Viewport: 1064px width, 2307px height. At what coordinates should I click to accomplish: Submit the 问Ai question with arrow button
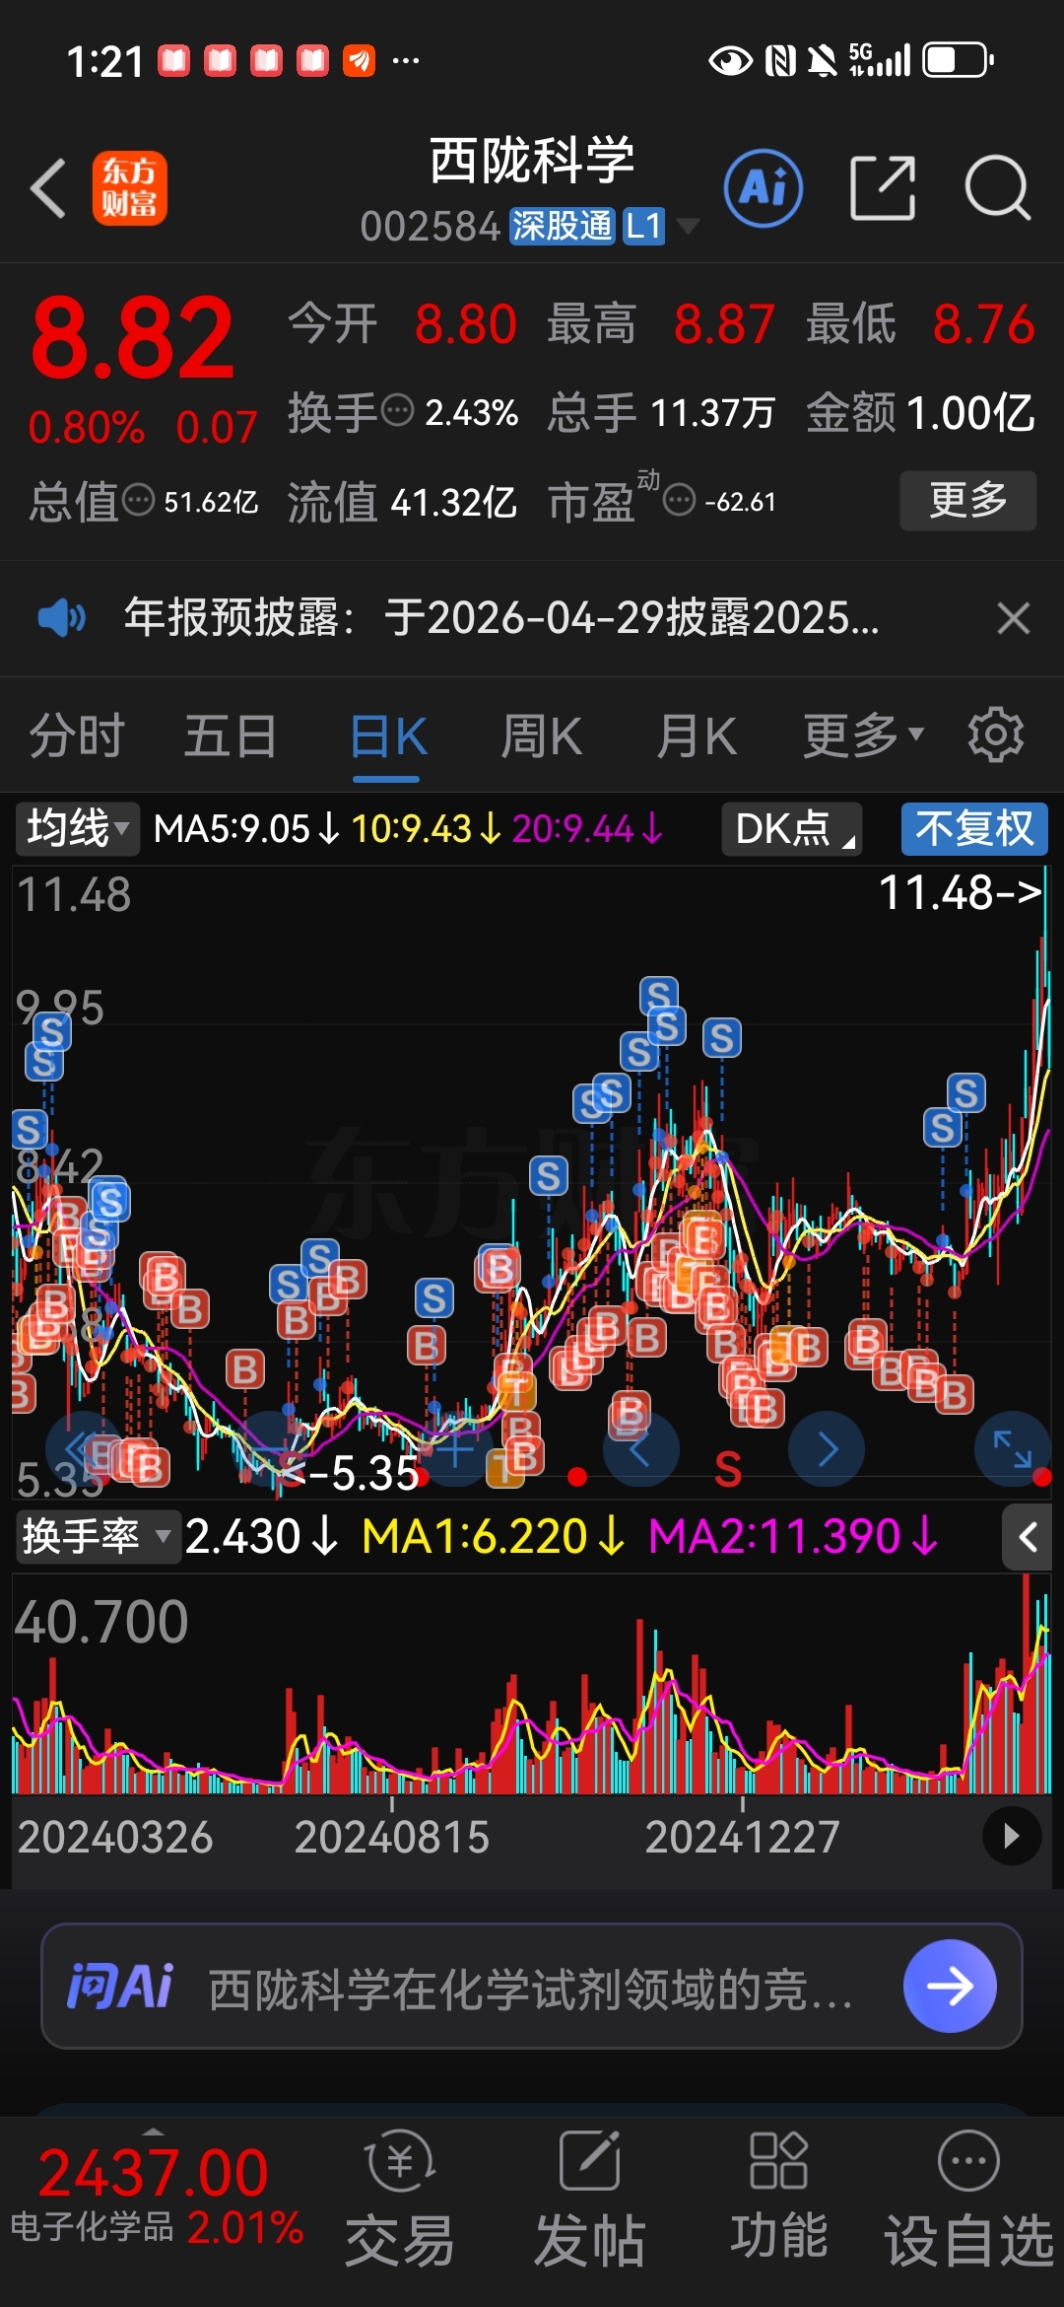[x=950, y=1986]
